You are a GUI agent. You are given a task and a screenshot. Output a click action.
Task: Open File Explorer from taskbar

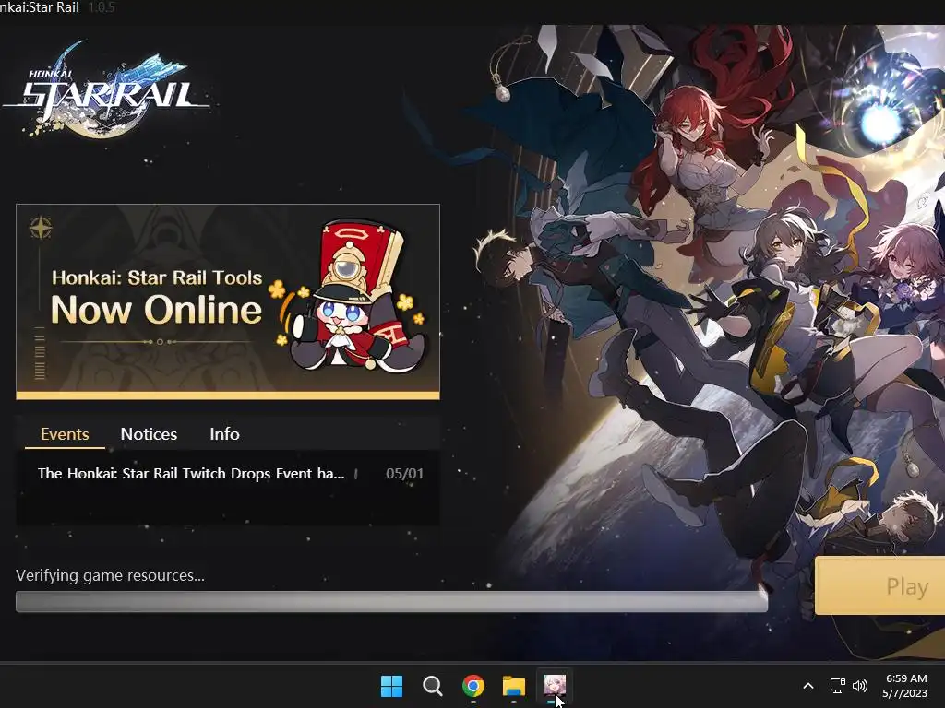coord(514,686)
